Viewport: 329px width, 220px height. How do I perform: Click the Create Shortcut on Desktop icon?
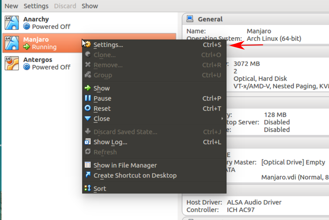[88, 175]
